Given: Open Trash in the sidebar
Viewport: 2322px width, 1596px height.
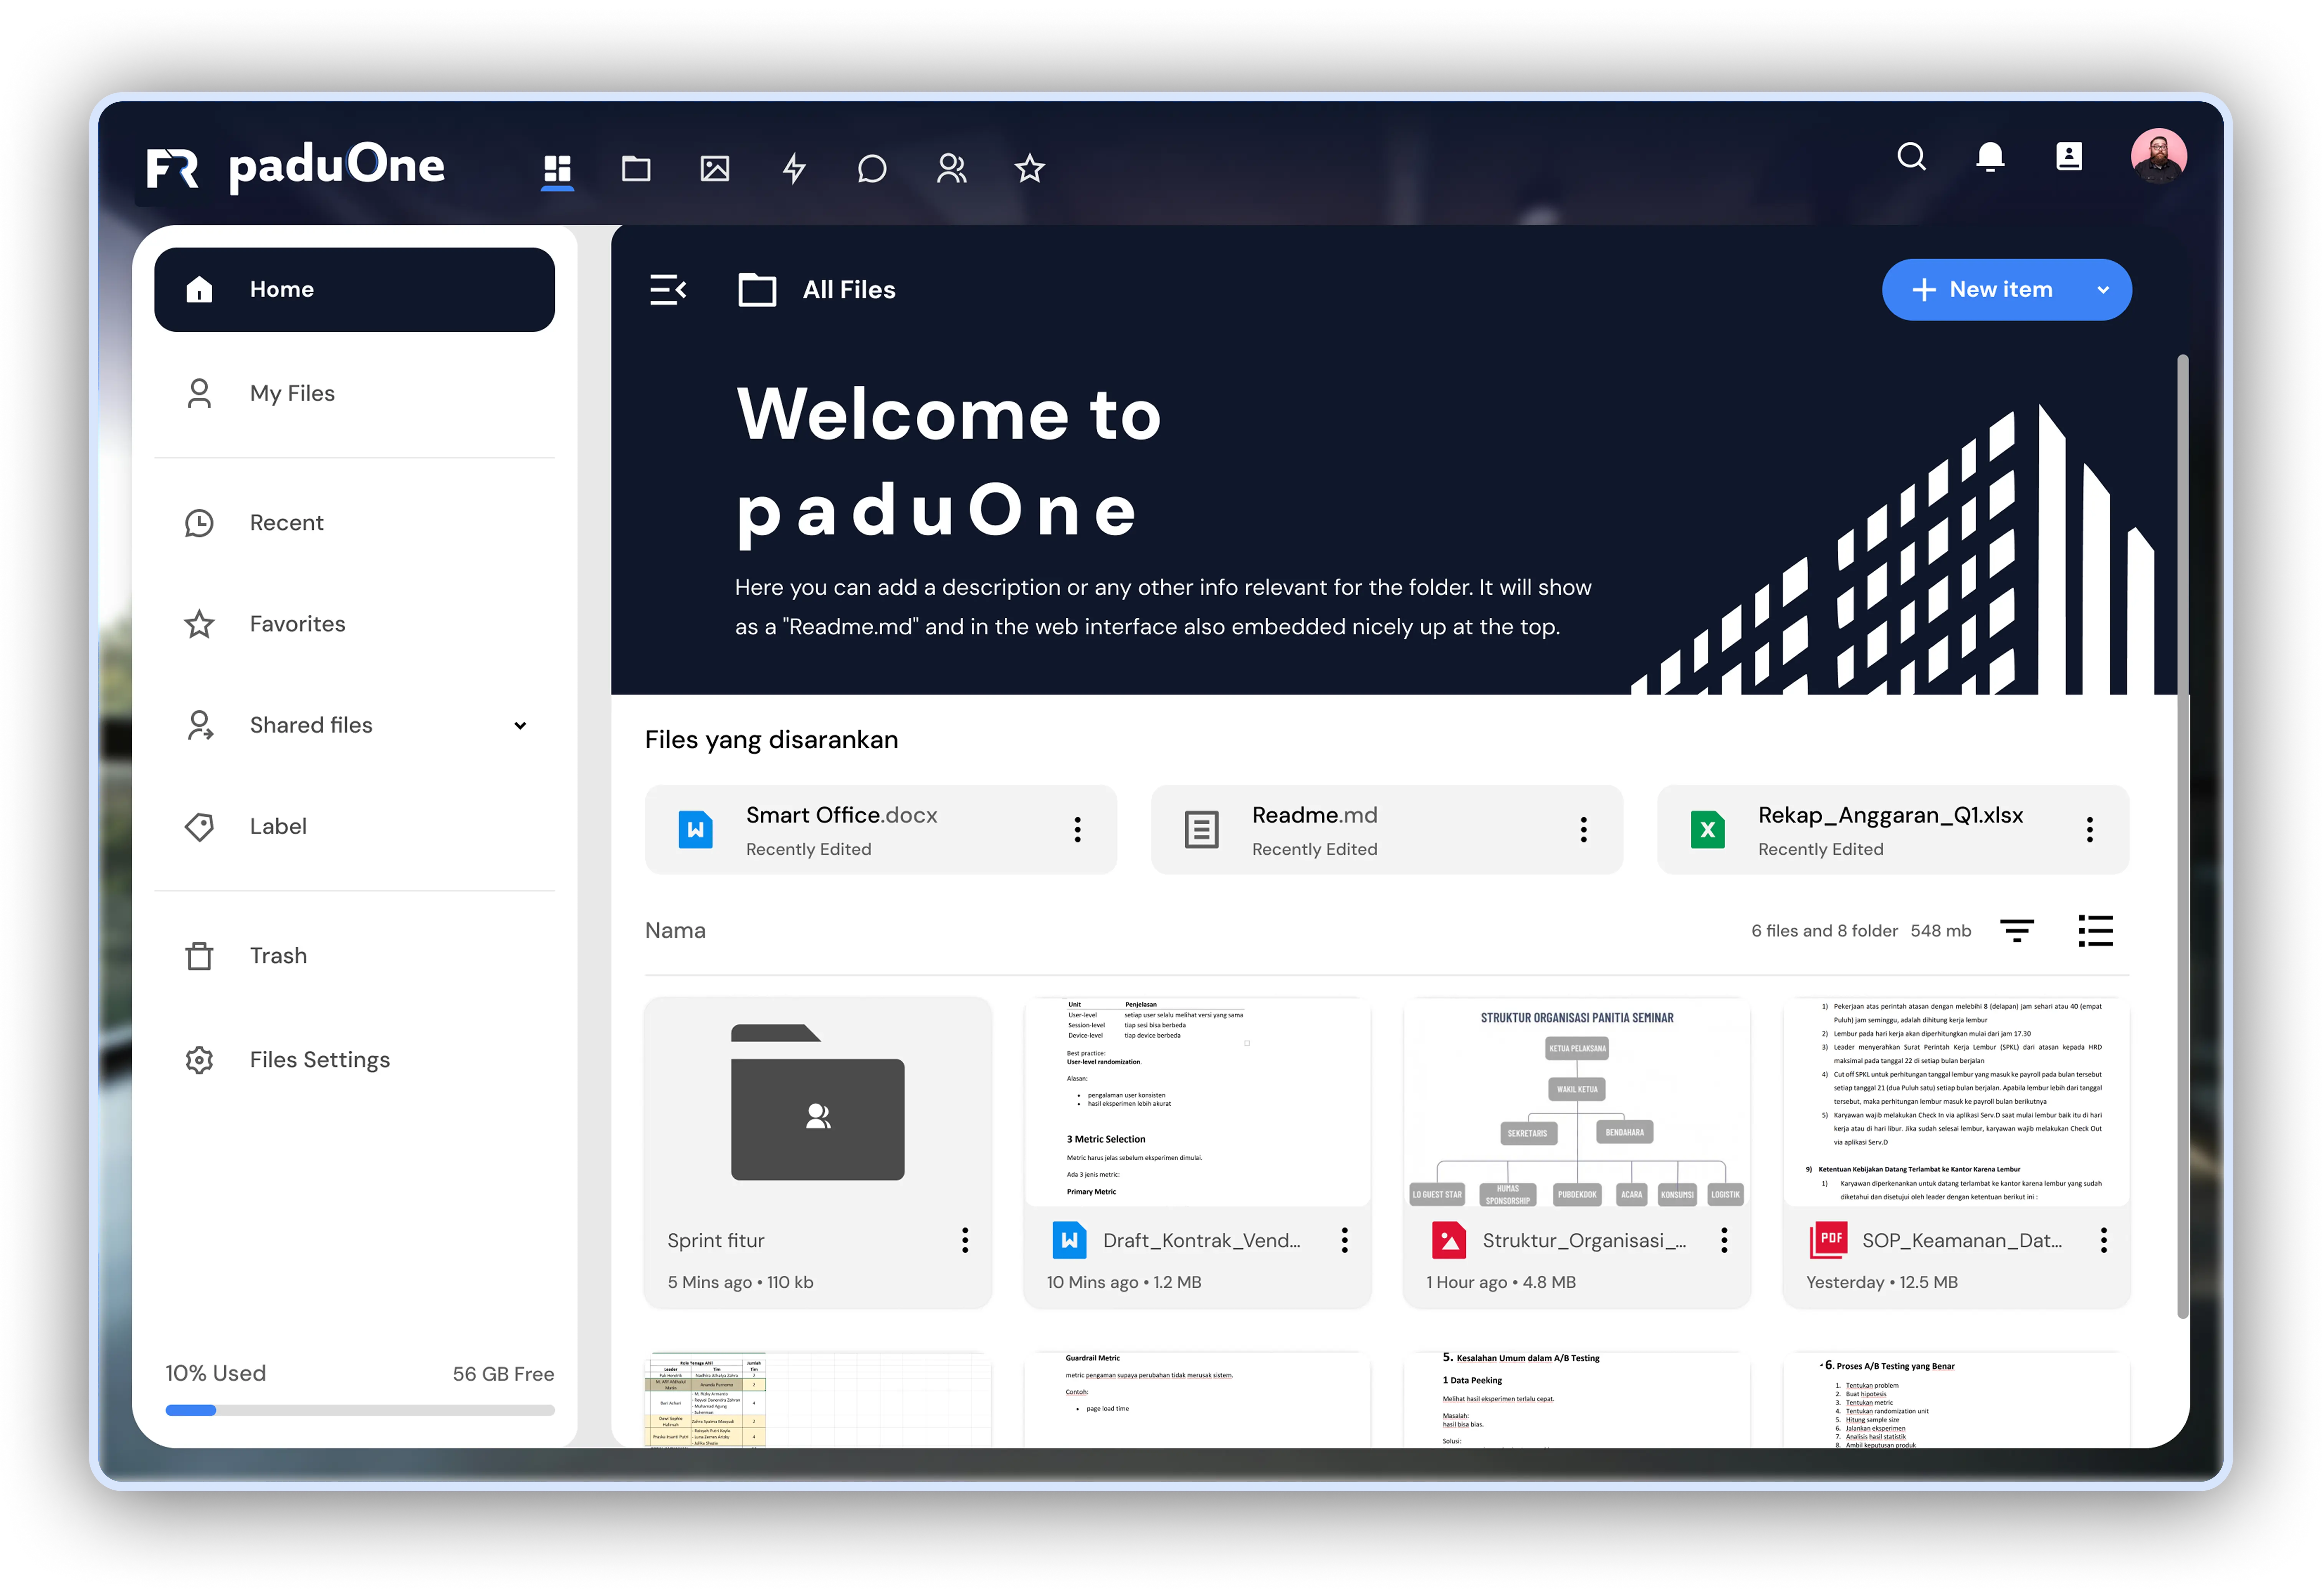Looking at the screenshot, I should click(354, 956).
